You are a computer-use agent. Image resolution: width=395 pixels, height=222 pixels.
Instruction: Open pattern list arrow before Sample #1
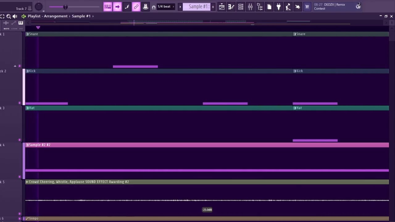[x=180, y=6]
